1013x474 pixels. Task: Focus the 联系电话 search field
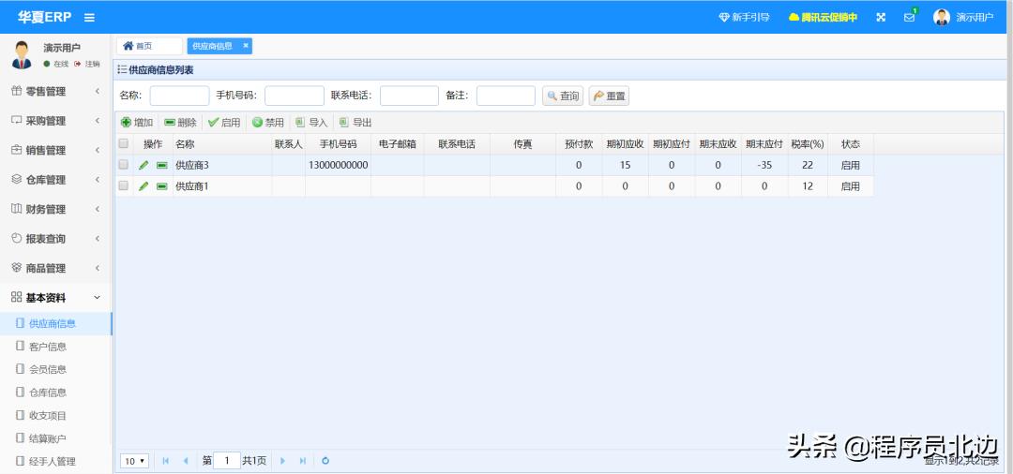(410, 96)
